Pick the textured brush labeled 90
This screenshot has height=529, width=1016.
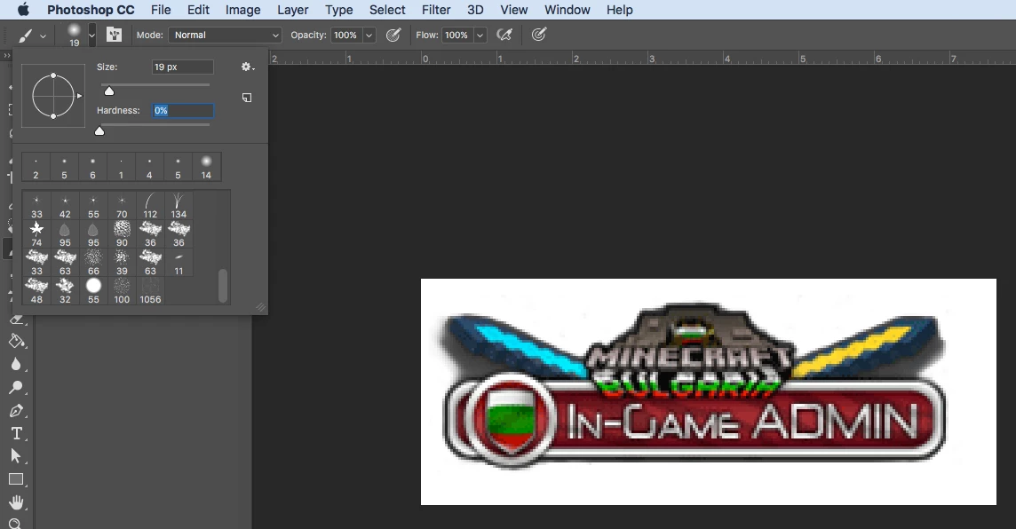122,233
